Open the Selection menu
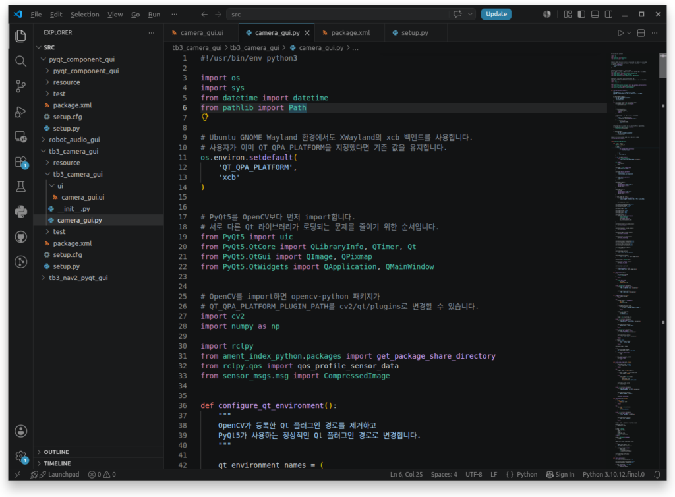This screenshot has height=497, width=675. (85, 15)
